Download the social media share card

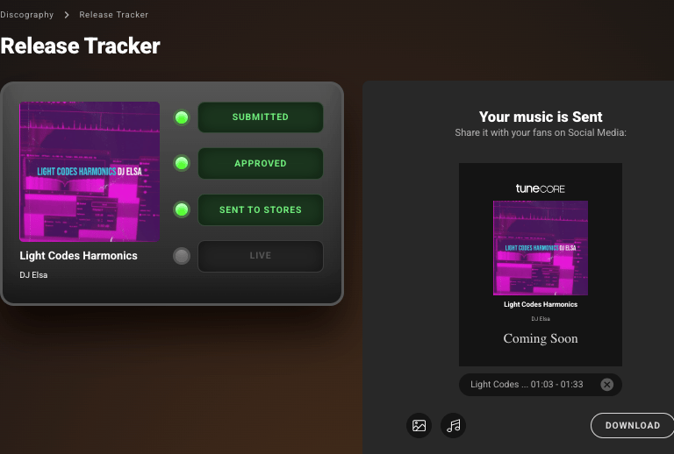[x=632, y=426]
